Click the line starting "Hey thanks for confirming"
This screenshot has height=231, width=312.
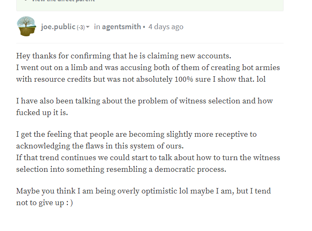(124, 56)
